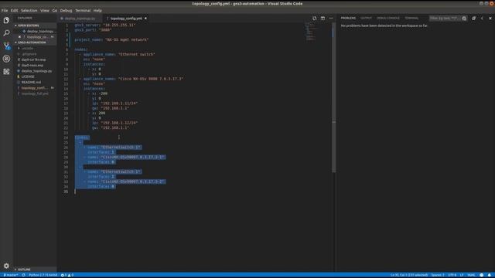Viewport: 495px width, 278px height.
Task: Click the collapse all icon in Problems panel
Action: 473,19
